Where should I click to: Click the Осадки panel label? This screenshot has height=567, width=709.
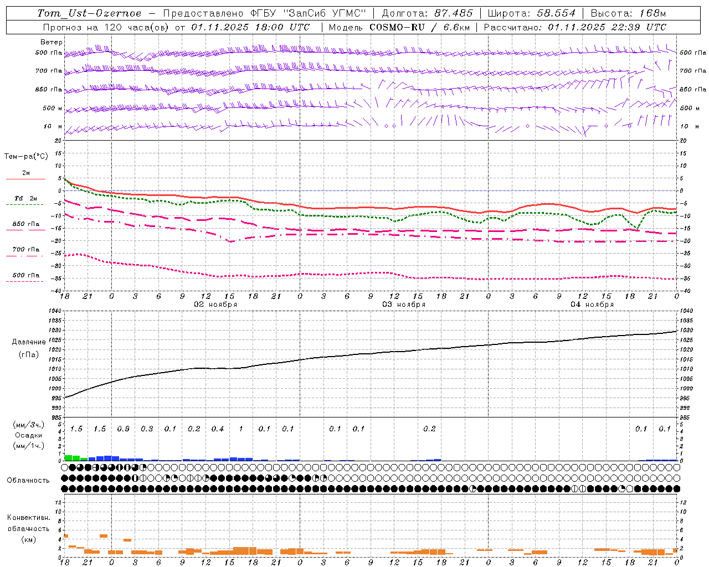28,435
